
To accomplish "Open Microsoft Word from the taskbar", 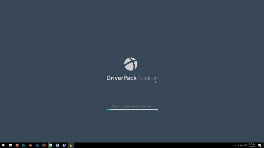I will [57, 145].
